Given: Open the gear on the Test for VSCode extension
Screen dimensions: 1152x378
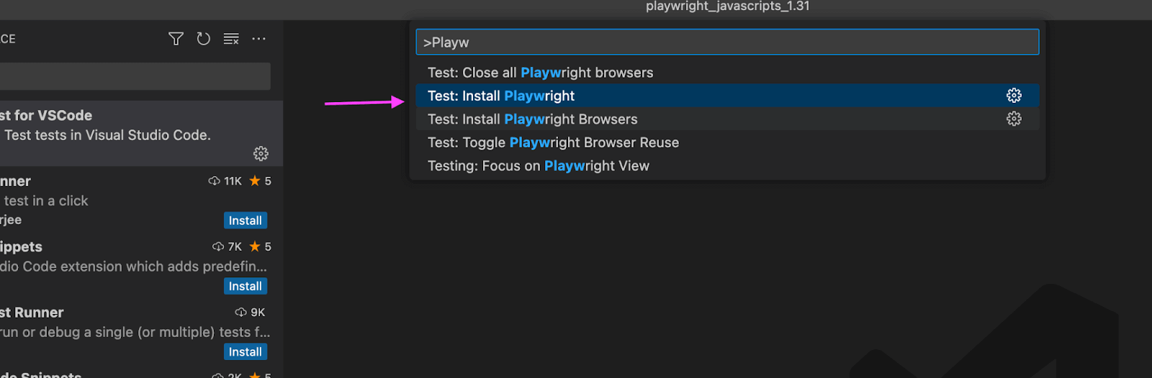Looking at the screenshot, I should coord(261,153).
